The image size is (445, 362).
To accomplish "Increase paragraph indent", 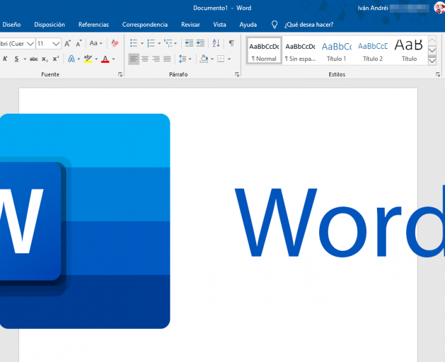I will point(200,43).
